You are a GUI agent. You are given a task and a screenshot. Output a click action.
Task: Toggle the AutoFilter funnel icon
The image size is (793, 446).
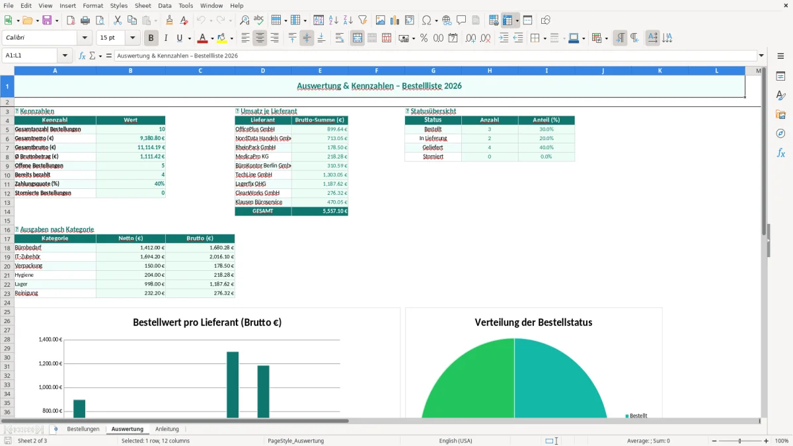click(x=363, y=20)
